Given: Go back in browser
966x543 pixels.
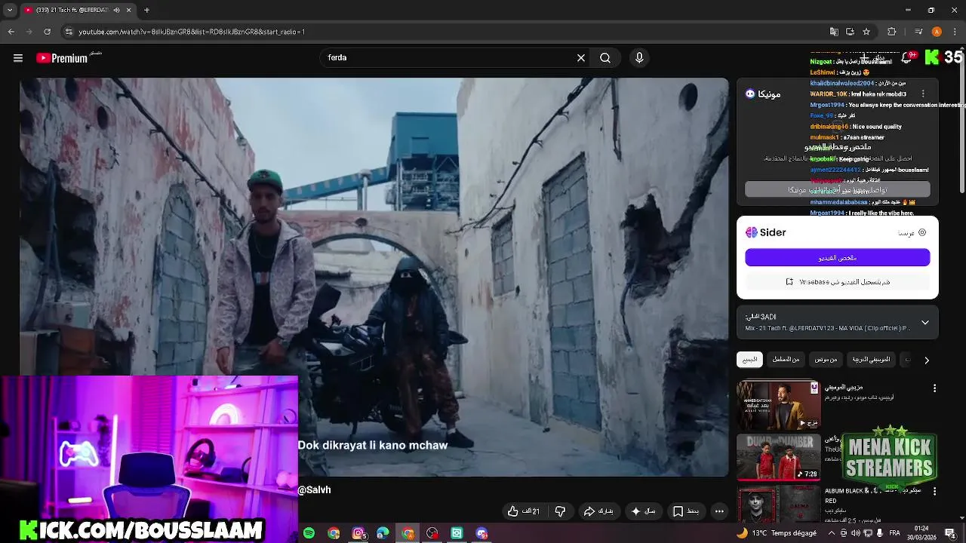Looking at the screenshot, I should pyautogui.click(x=11, y=32).
